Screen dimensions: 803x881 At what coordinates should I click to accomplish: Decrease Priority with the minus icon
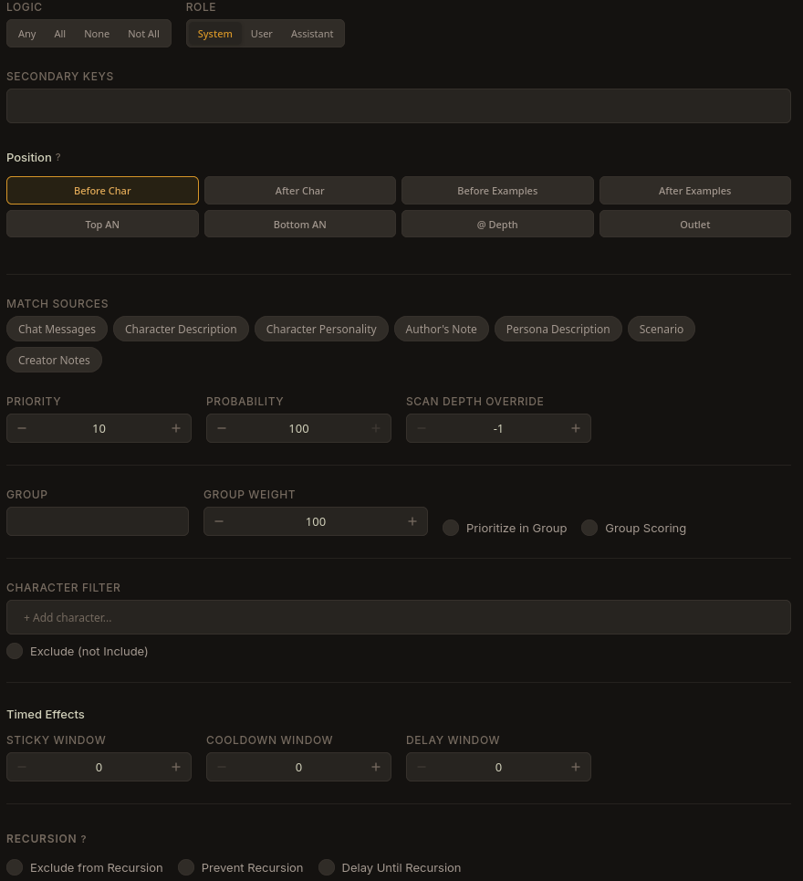[x=22, y=428]
